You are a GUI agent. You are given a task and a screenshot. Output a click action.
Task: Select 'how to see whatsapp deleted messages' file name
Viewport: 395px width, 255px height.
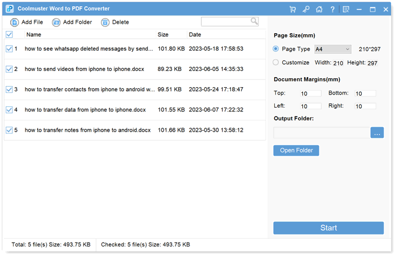click(x=89, y=49)
